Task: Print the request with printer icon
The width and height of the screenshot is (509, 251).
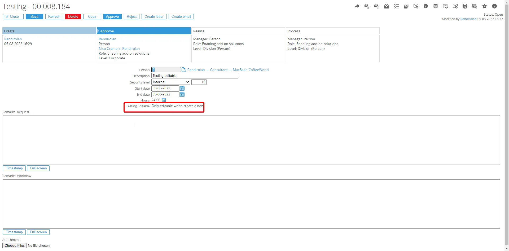Action: [x=465, y=6]
